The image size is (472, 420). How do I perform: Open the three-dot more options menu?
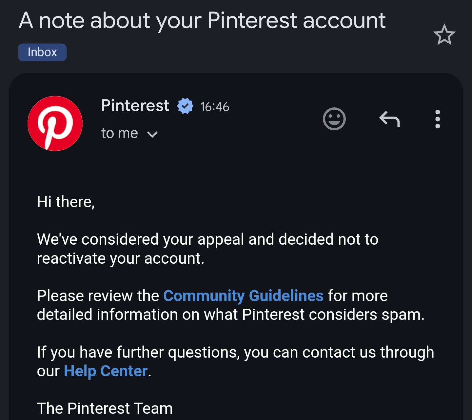tap(437, 119)
